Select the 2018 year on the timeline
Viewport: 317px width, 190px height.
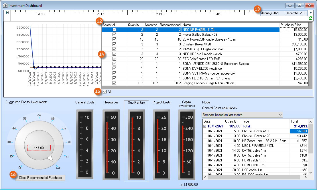tap(160, 14)
